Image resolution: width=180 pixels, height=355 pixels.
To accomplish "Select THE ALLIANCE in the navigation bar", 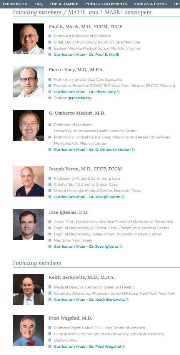I will point(64,4).
